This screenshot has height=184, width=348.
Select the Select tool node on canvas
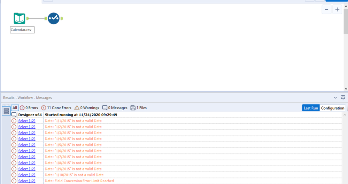point(54,18)
